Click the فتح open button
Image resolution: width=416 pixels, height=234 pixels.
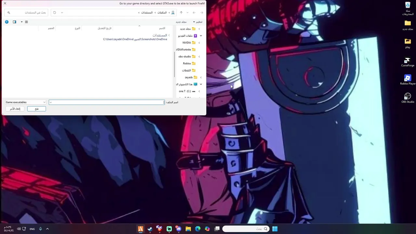click(36, 109)
